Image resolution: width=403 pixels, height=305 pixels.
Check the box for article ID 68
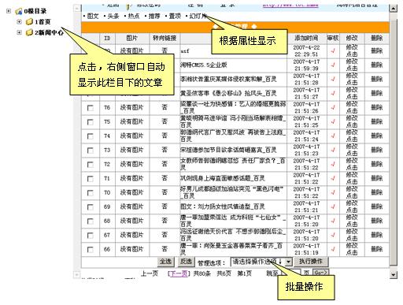point(90,221)
